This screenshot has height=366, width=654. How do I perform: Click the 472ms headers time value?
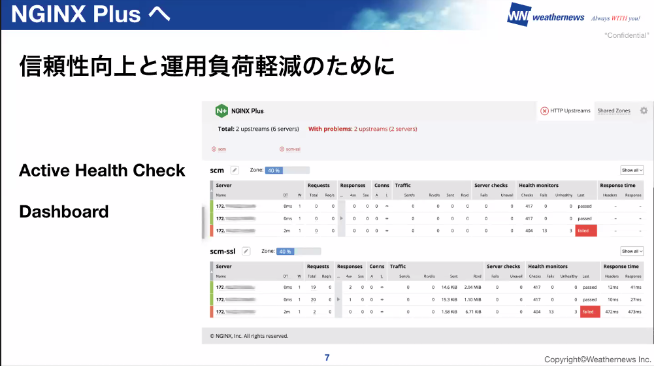pos(612,312)
